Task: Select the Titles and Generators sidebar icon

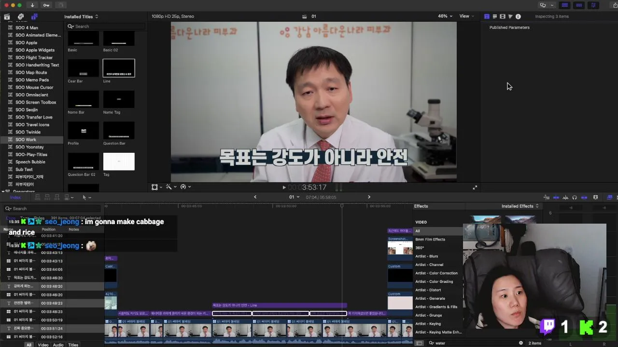Action: pyautogui.click(x=34, y=16)
